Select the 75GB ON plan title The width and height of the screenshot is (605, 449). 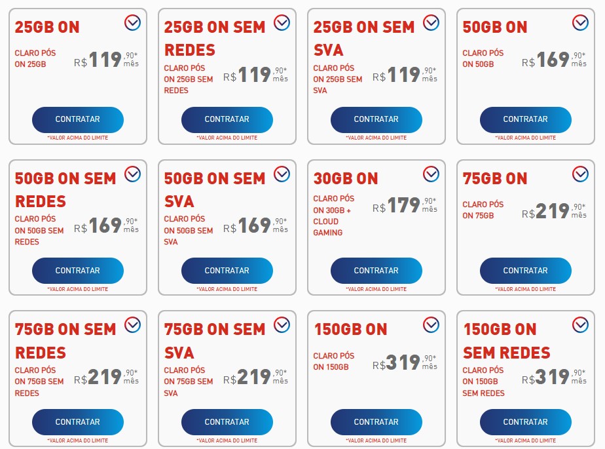(494, 178)
